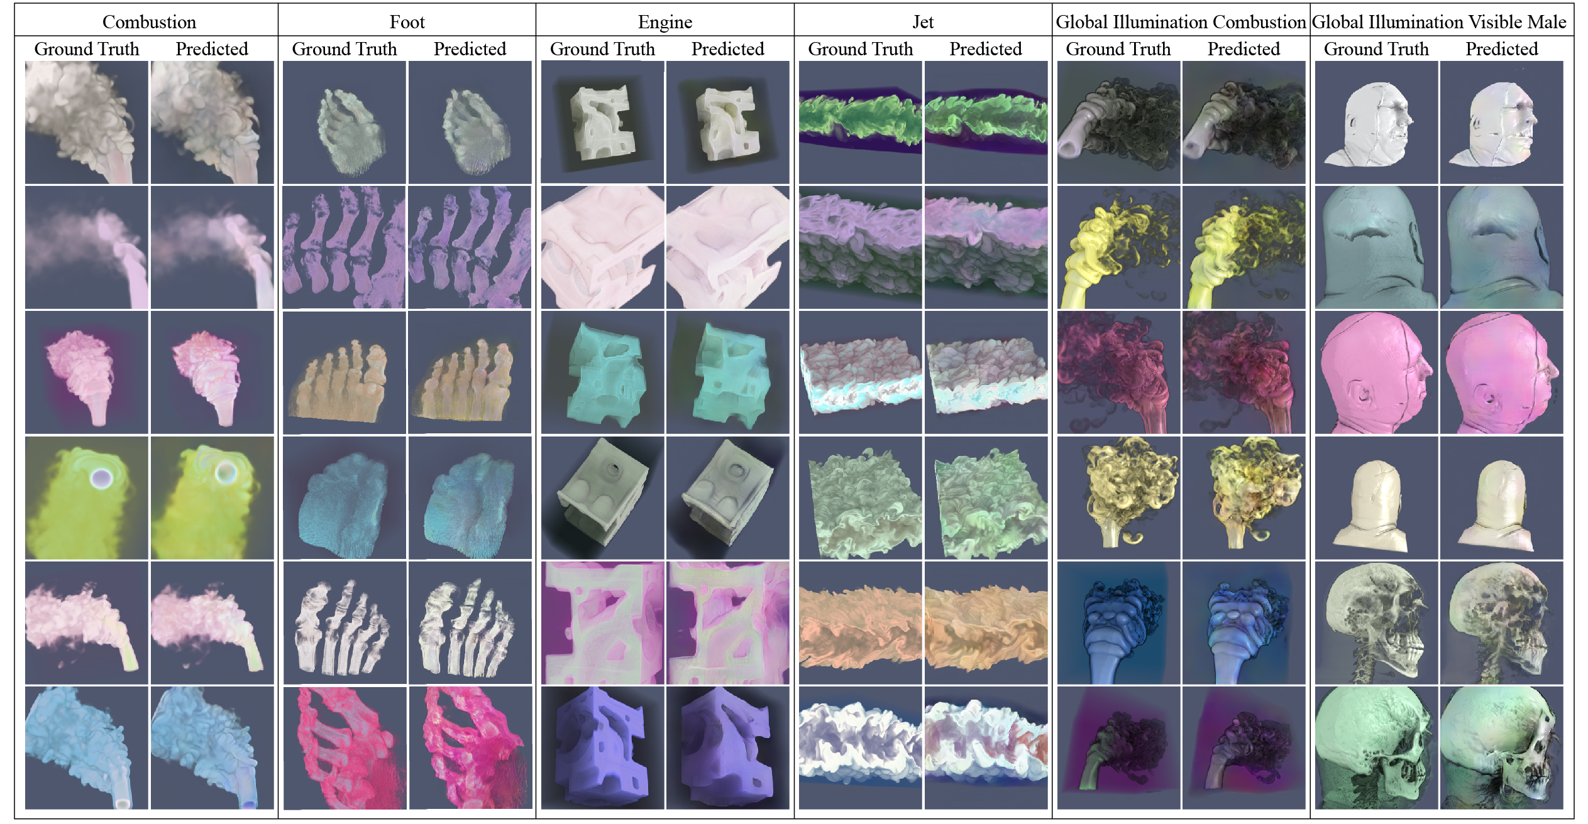Open Jet ground truth pale green wavy slab
The width and height of the screenshot is (1588, 824).
point(861,497)
